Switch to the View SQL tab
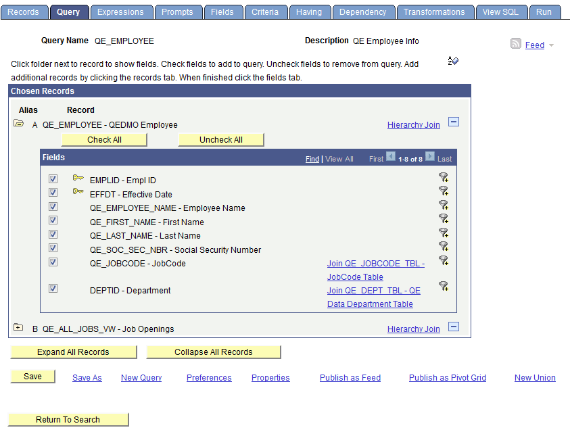570x432 pixels. point(501,11)
